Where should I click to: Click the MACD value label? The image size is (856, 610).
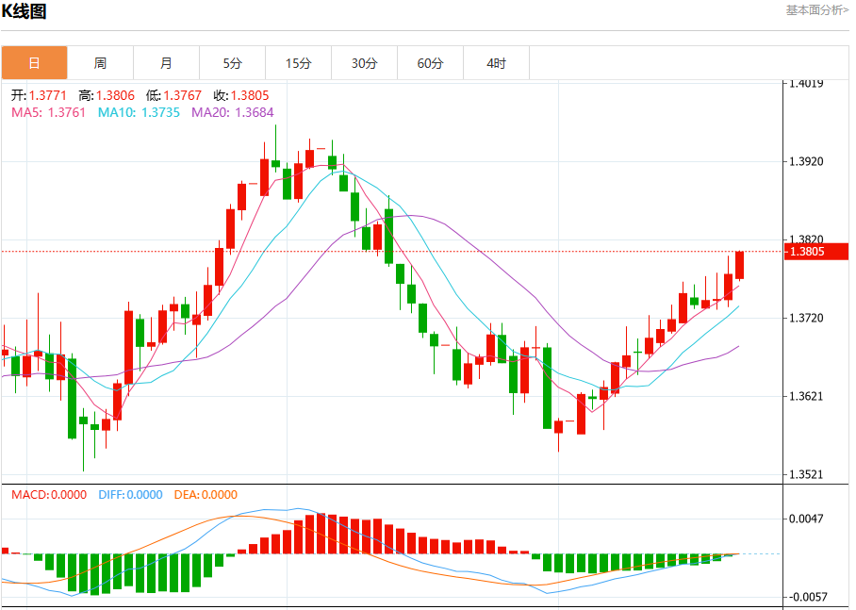[x=49, y=495]
